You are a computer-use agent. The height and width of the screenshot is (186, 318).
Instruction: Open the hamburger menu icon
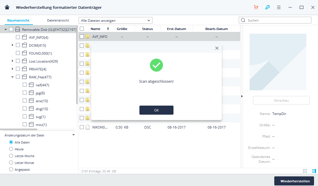(x=279, y=7)
